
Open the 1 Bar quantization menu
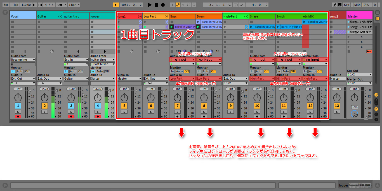point(75,5)
